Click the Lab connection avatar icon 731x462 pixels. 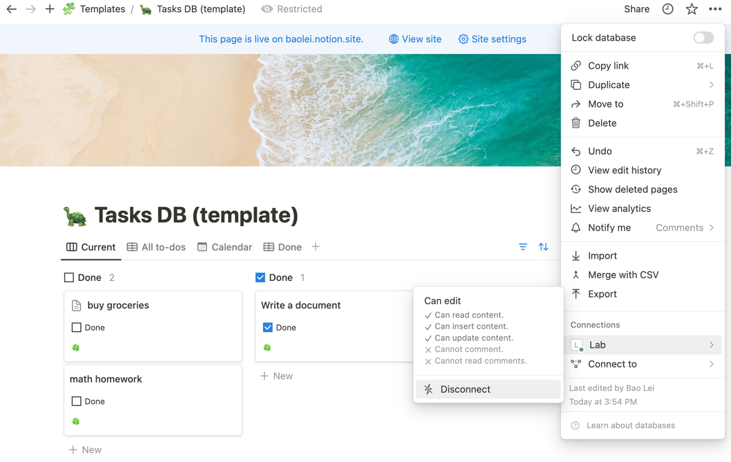pos(577,345)
